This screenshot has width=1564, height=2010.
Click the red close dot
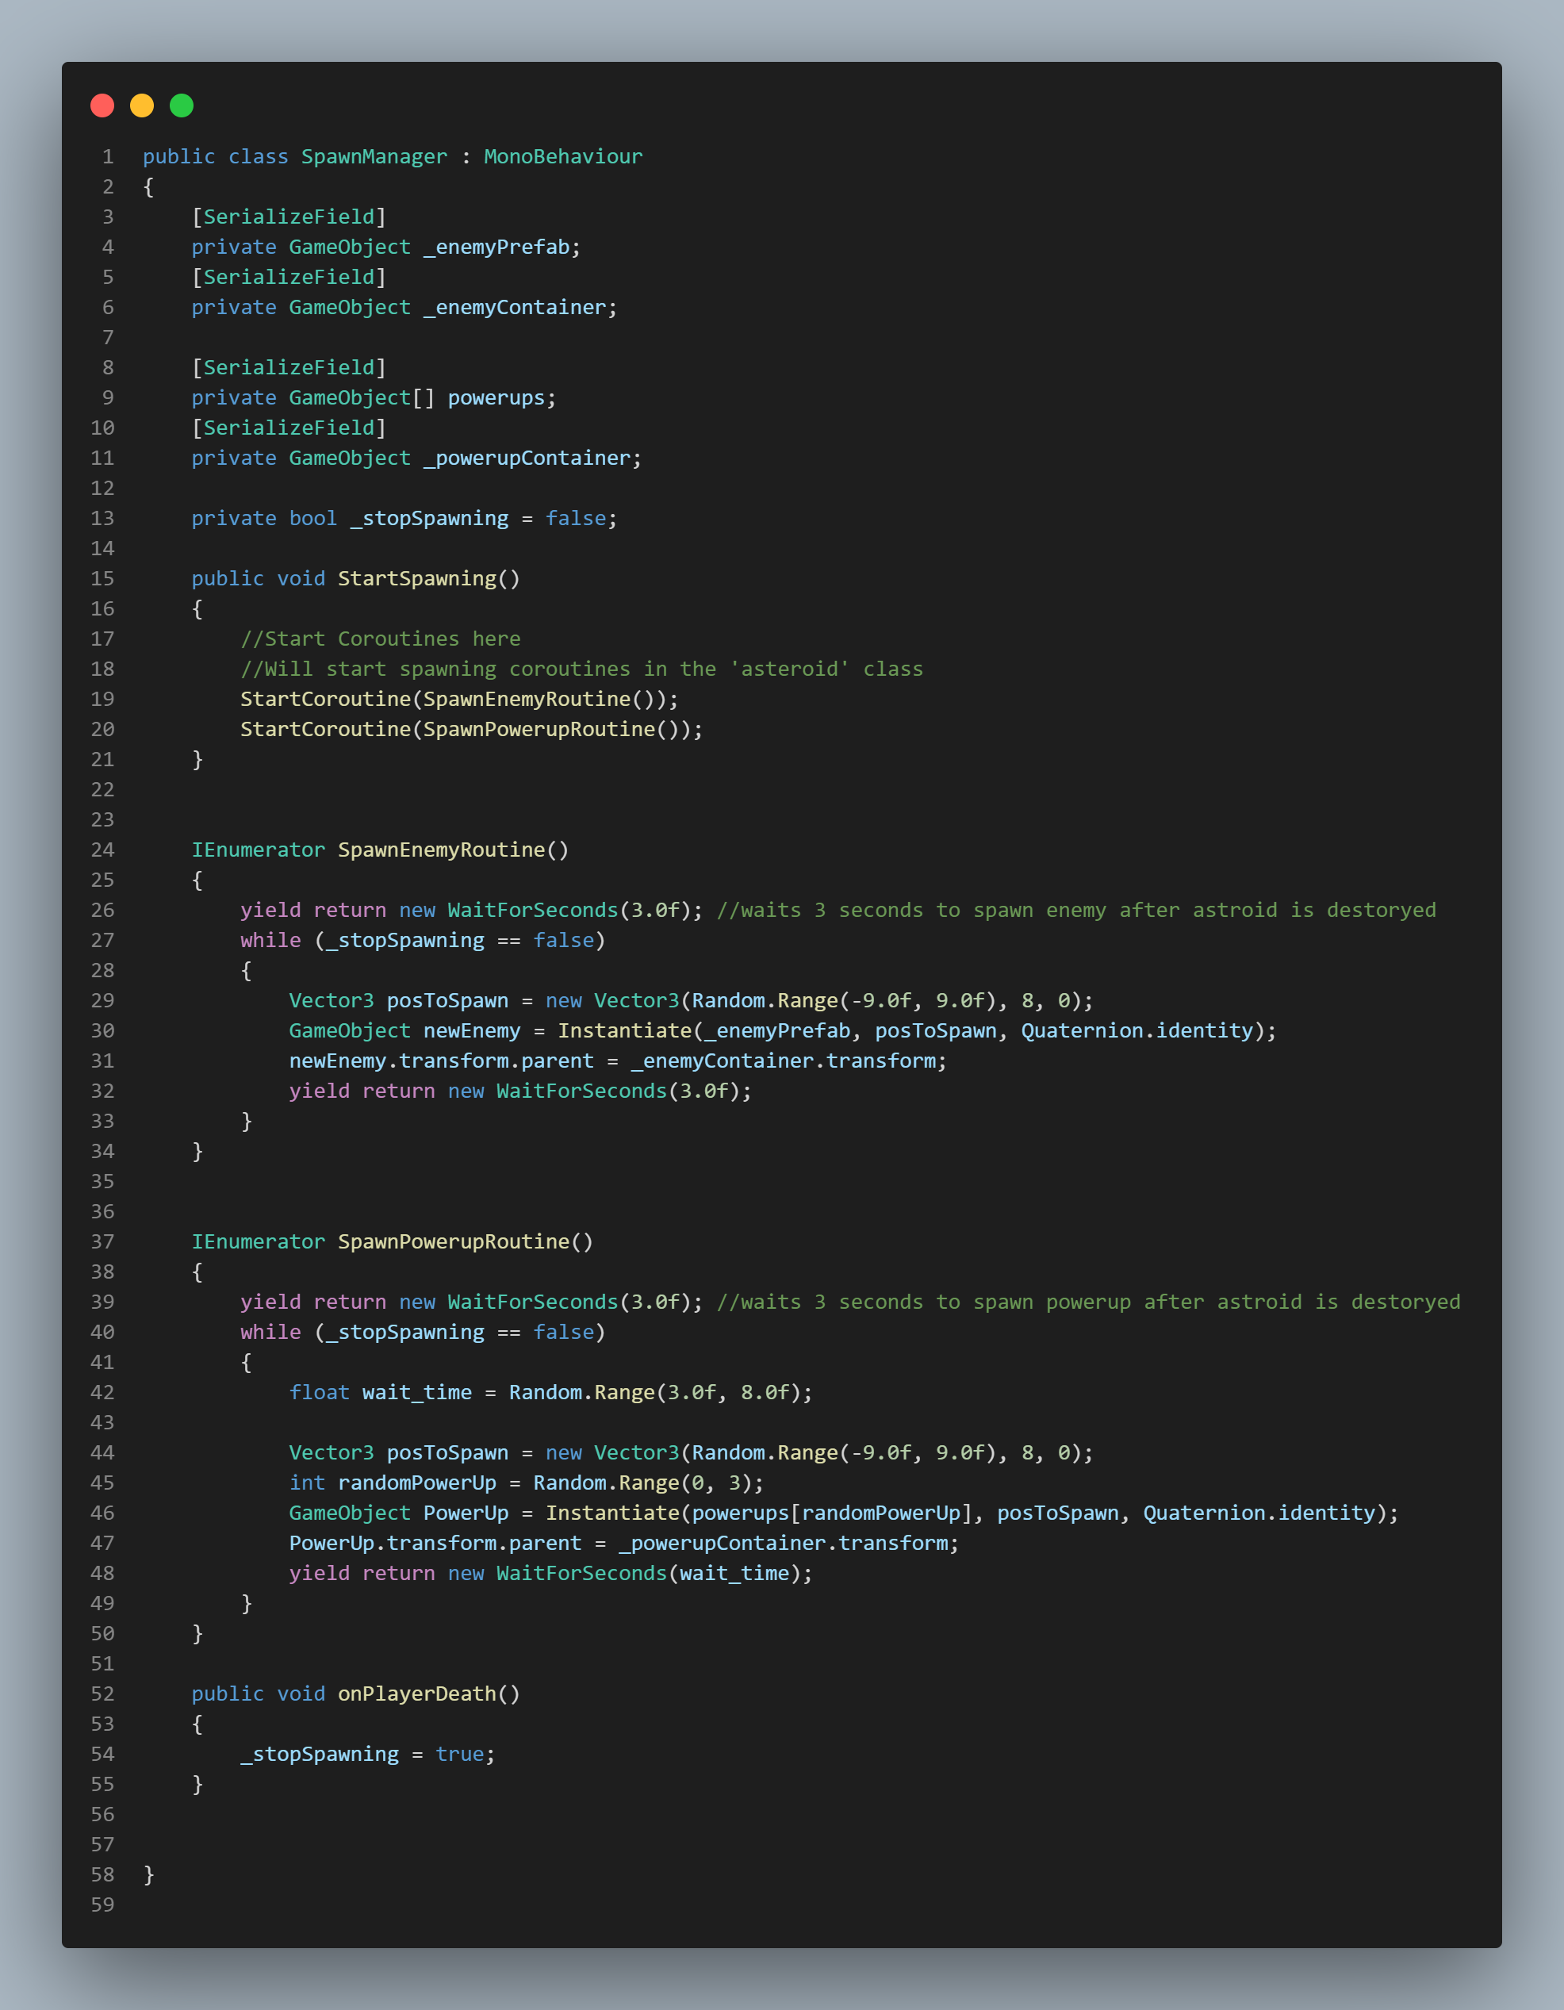[x=102, y=105]
